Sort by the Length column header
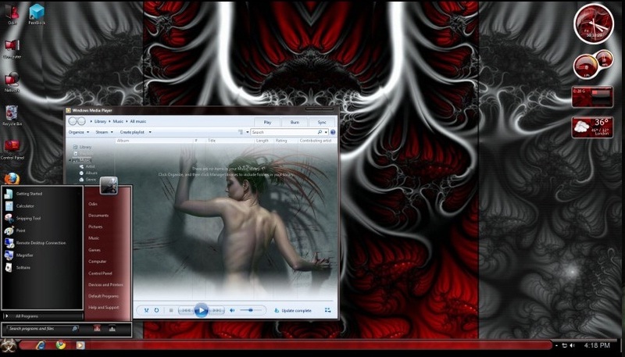 pyautogui.click(x=262, y=141)
